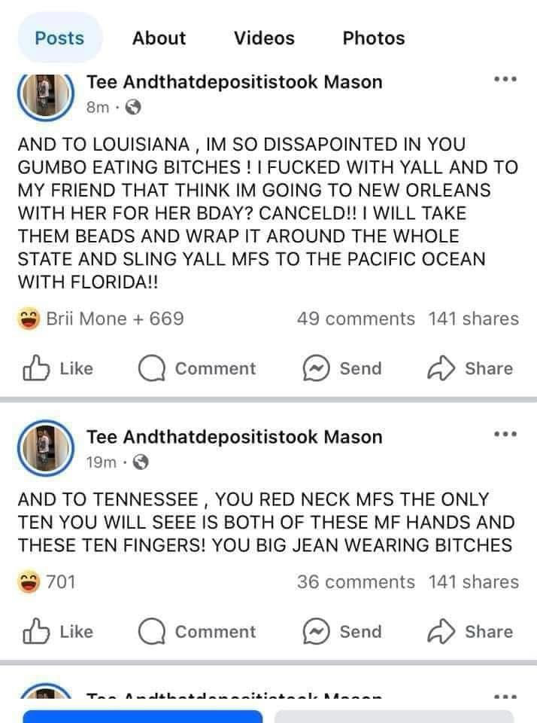Image resolution: width=537 pixels, height=723 pixels.
Task: Open three-dot menu on Tennessee post
Action: tap(505, 435)
